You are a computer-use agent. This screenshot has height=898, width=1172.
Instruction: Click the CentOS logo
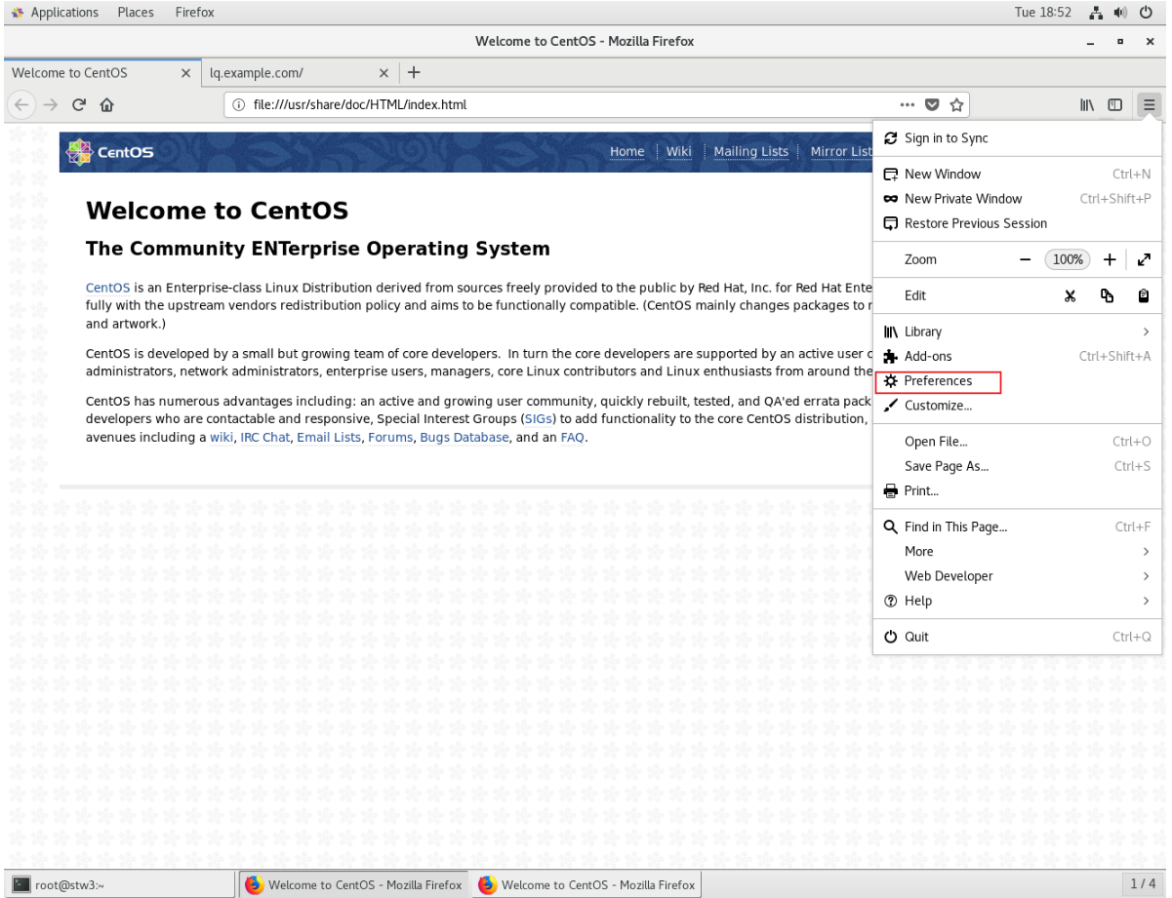[109, 152]
